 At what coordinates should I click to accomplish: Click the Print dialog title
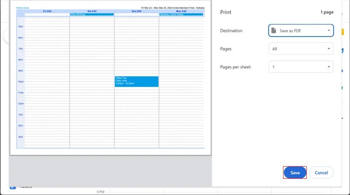pos(226,12)
